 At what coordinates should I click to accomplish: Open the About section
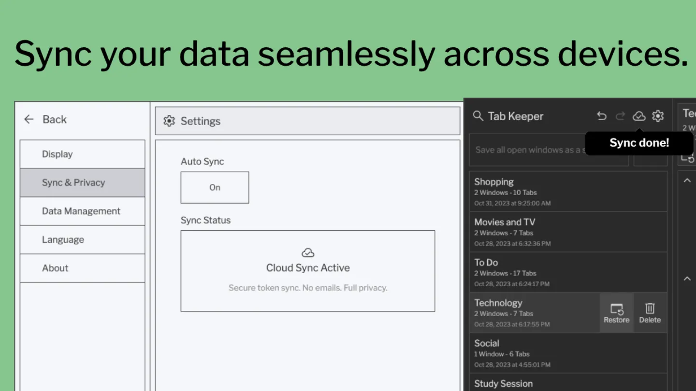(82, 268)
